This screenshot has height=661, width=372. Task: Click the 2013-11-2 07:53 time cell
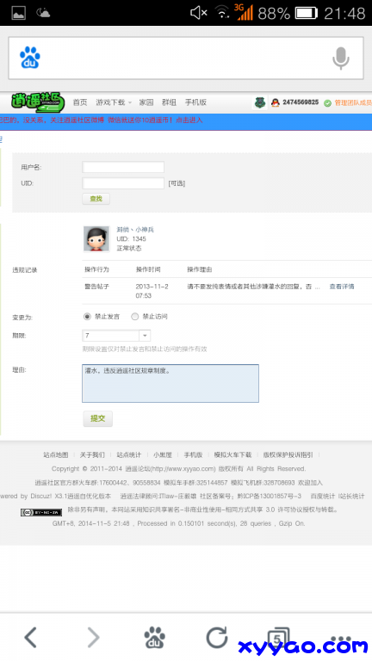(x=152, y=291)
